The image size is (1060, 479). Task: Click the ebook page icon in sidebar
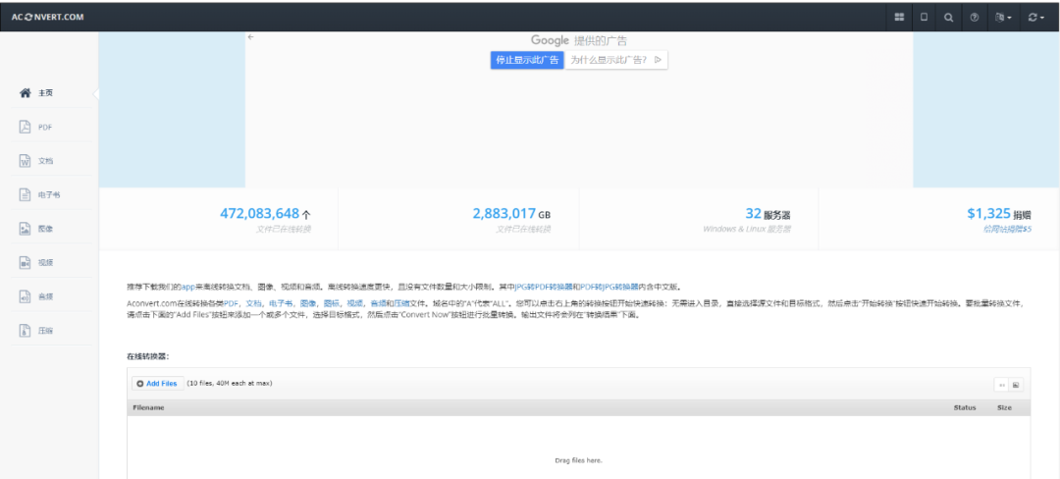click(x=25, y=194)
